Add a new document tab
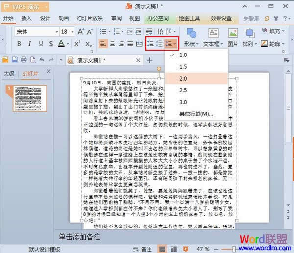Viewport: 294px width, 253px height. pyautogui.click(x=149, y=60)
